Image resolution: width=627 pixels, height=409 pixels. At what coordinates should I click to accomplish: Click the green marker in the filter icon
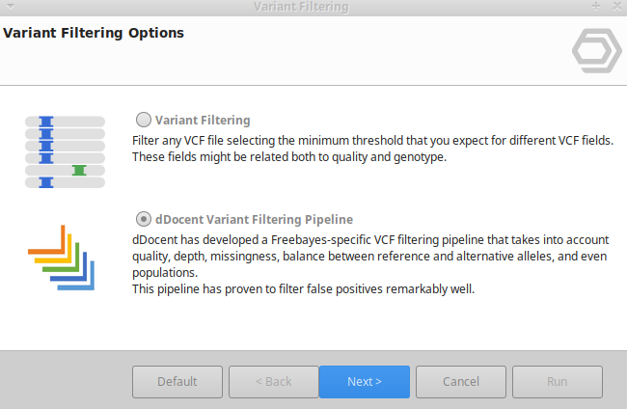coord(79,170)
